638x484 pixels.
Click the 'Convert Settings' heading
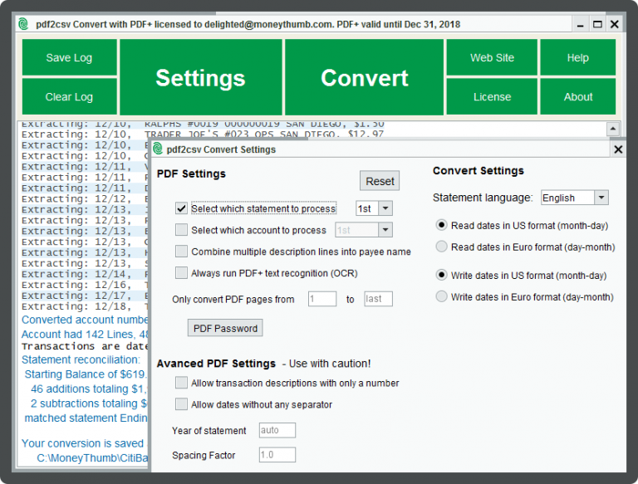point(478,171)
